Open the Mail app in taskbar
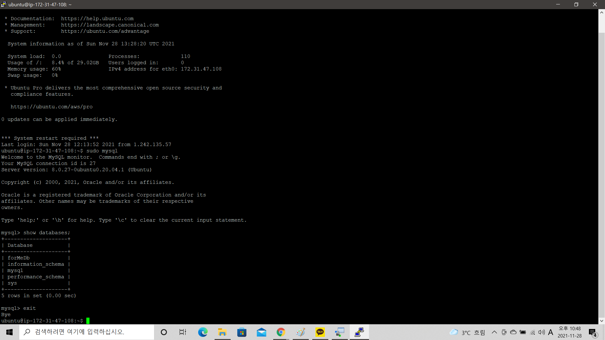 click(x=261, y=332)
